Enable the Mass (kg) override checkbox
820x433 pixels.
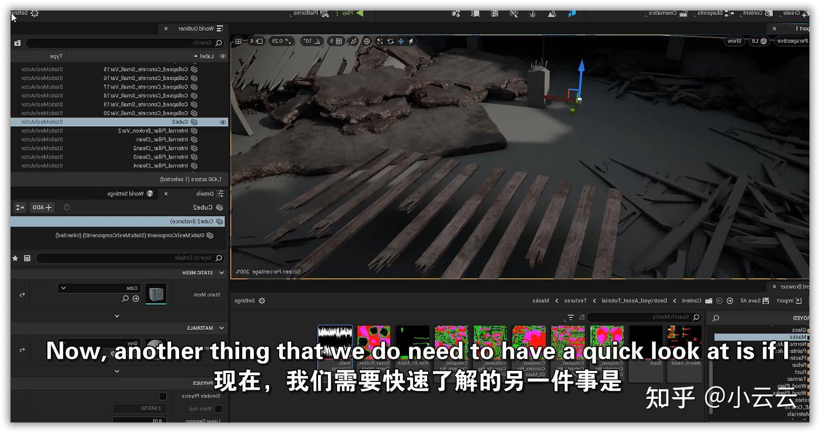(219, 409)
